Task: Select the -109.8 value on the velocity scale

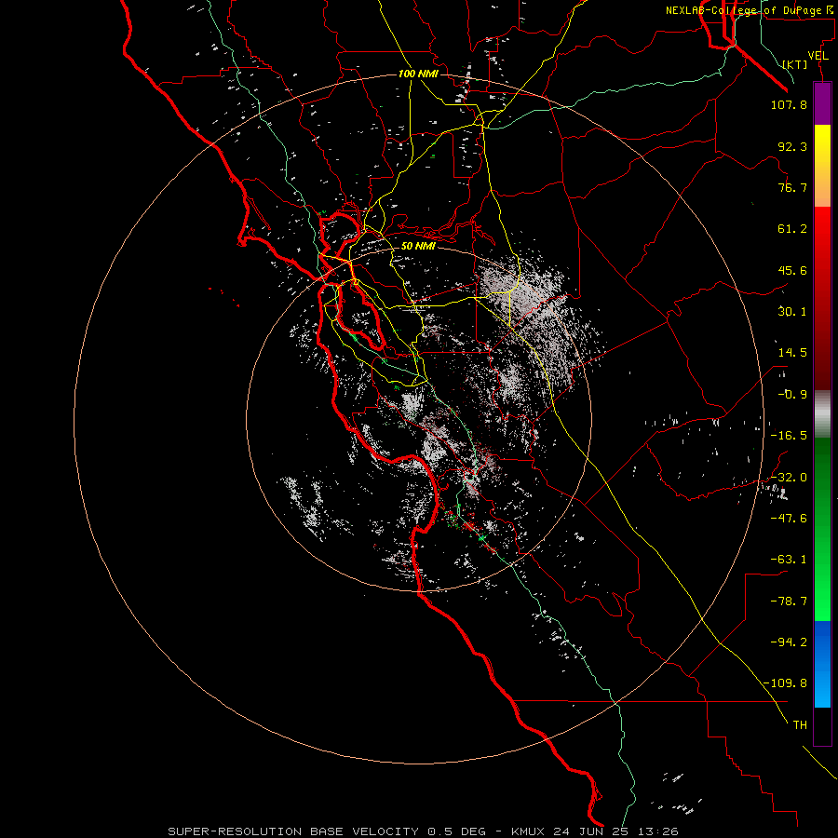Action: pos(785,683)
